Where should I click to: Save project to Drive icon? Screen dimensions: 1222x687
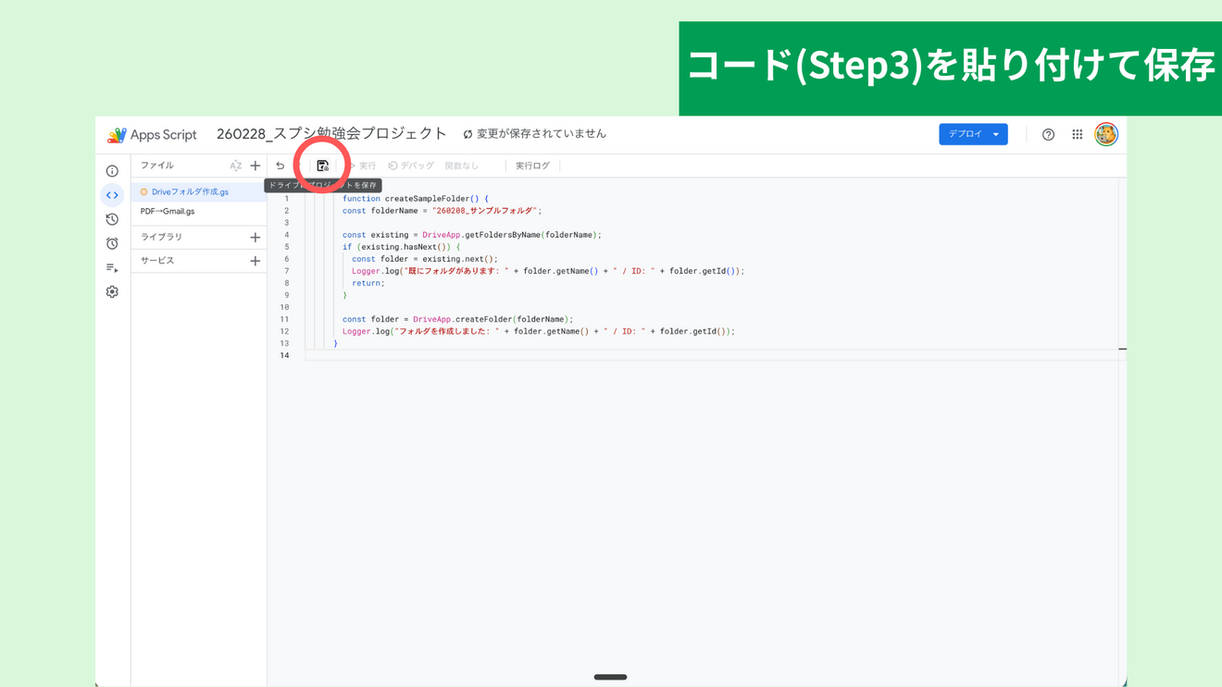click(322, 166)
